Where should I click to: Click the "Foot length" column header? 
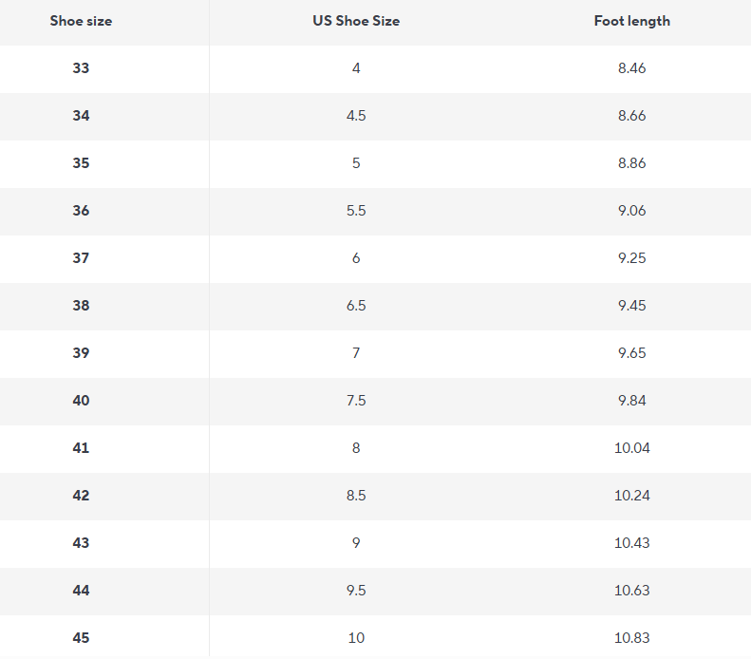coord(631,21)
